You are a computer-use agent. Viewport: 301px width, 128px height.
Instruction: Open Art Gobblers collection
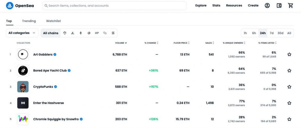(43, 54)
